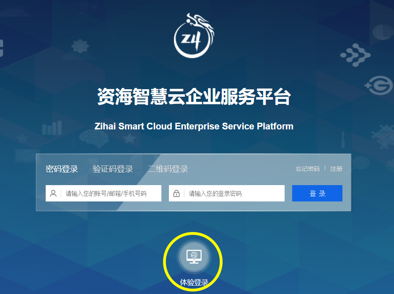This screenshot has width=394, height=294.
Task: Focus the 账号/邮箱/手机号码 input field
Action: pyautogui.click(x=104, y=193)
